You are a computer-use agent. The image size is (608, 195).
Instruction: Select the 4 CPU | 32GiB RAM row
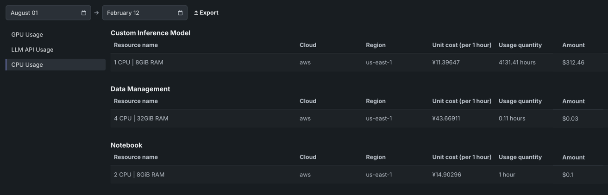coord(141,119)
